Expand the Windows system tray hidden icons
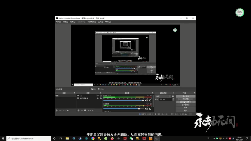The image size is (251, 141). point(214,139)
